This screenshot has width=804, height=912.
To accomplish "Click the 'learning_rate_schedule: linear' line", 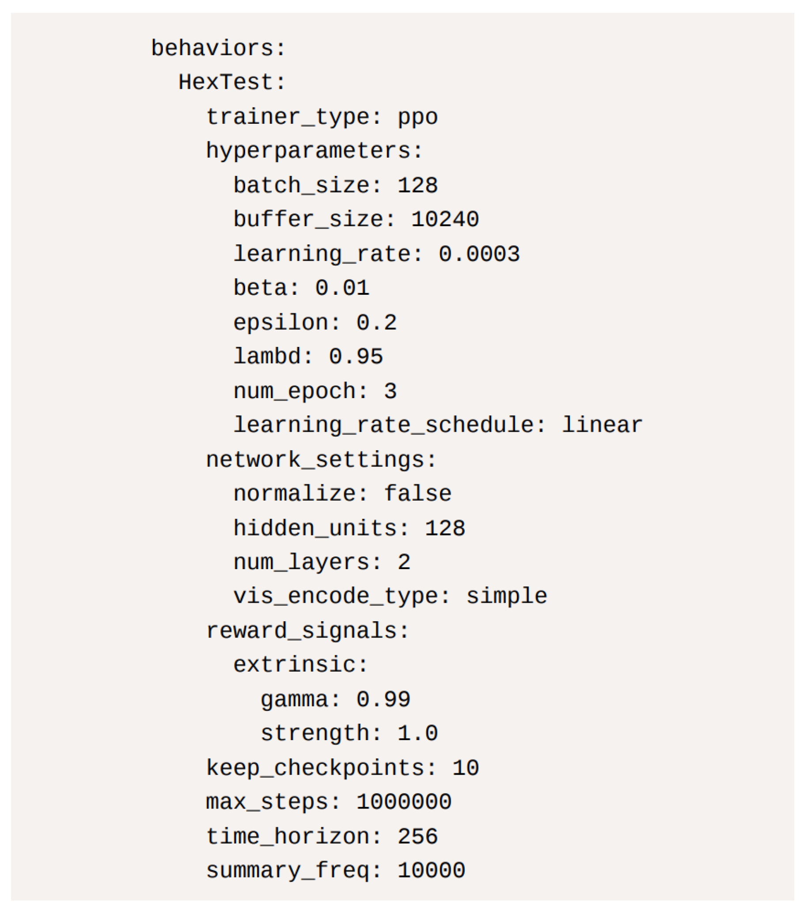I will (x=438, y=425).
